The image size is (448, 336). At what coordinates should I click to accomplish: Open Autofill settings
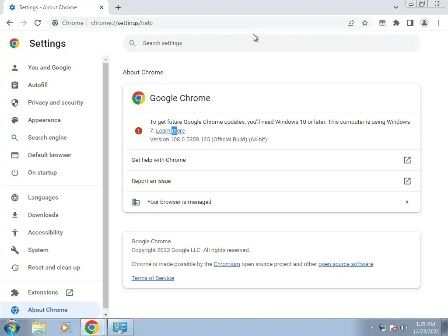(x=51, y=85)
